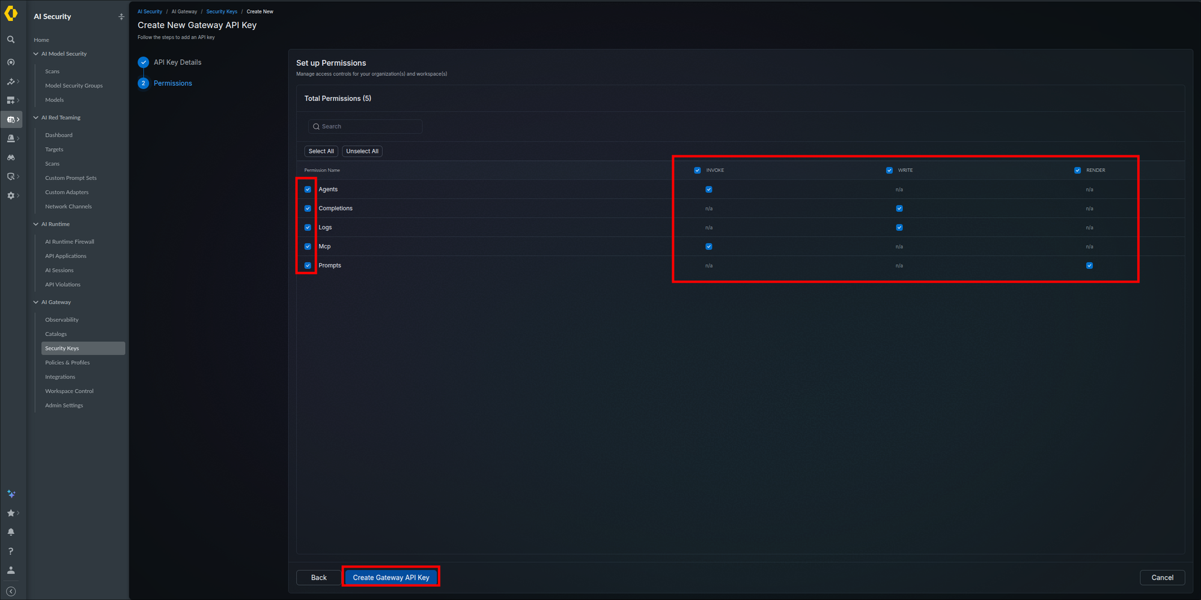Toggle the WRITE column header checkbox
The width and height of the screenshot is (1201, 600).
889,170
